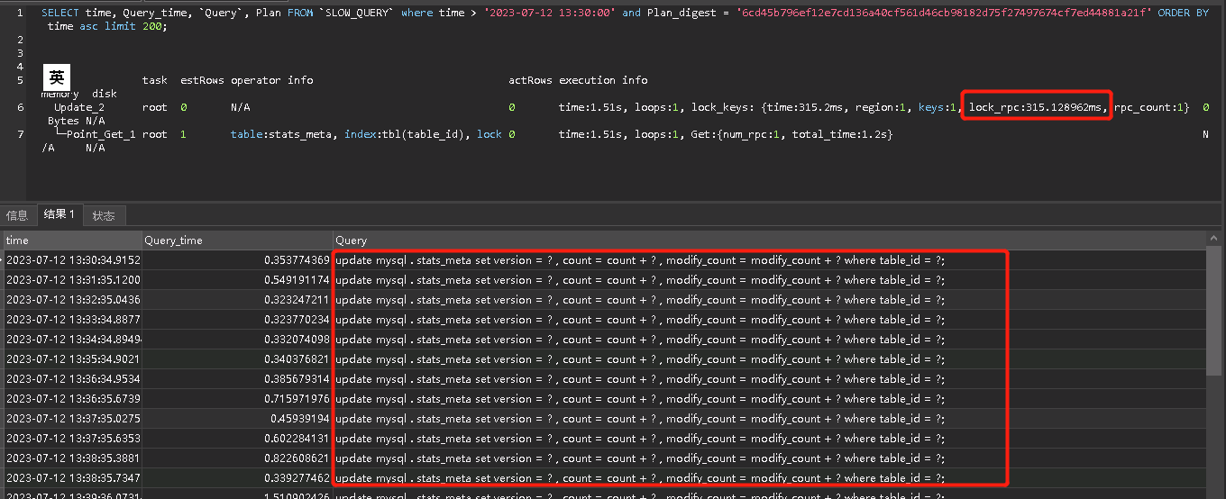This screenshot has height=499, width=1226.
Task: Switch to the 信息 tab
Action: point(17,215)
